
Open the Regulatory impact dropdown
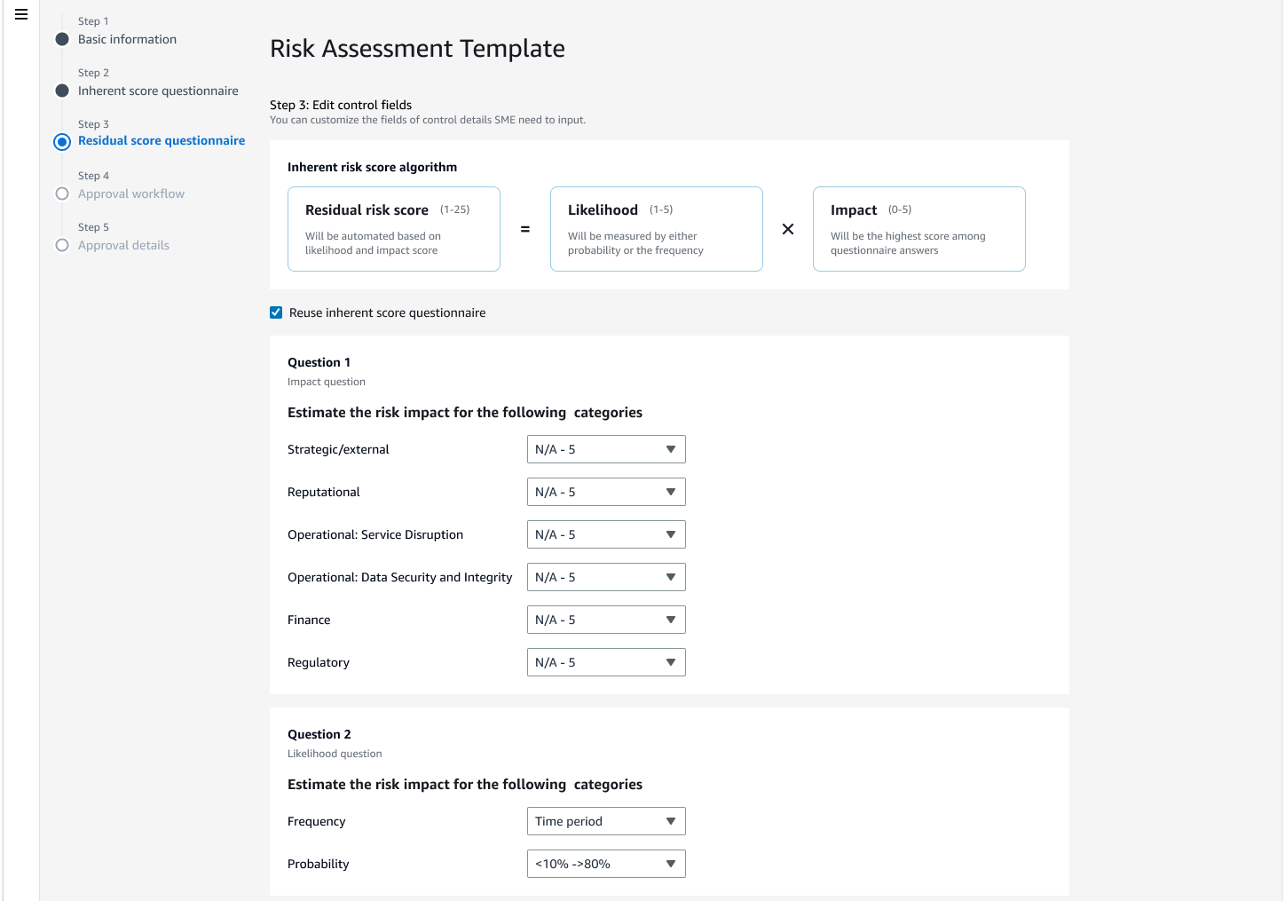[606, 662]
